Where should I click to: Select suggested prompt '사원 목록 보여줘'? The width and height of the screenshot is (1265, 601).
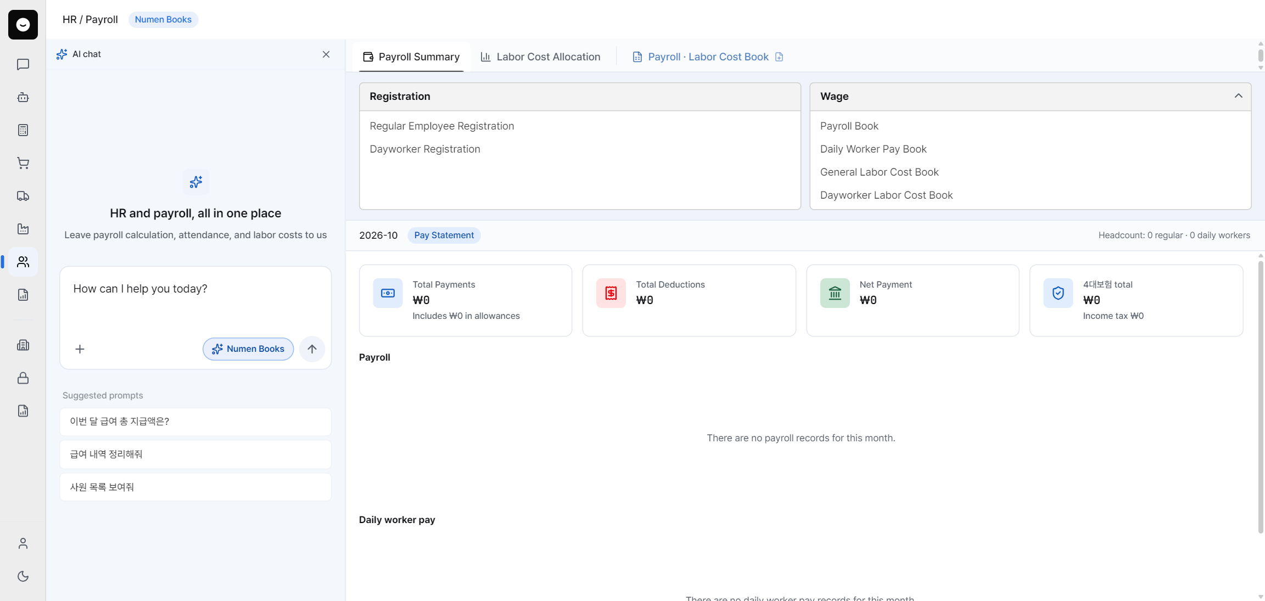pos(195,487)
